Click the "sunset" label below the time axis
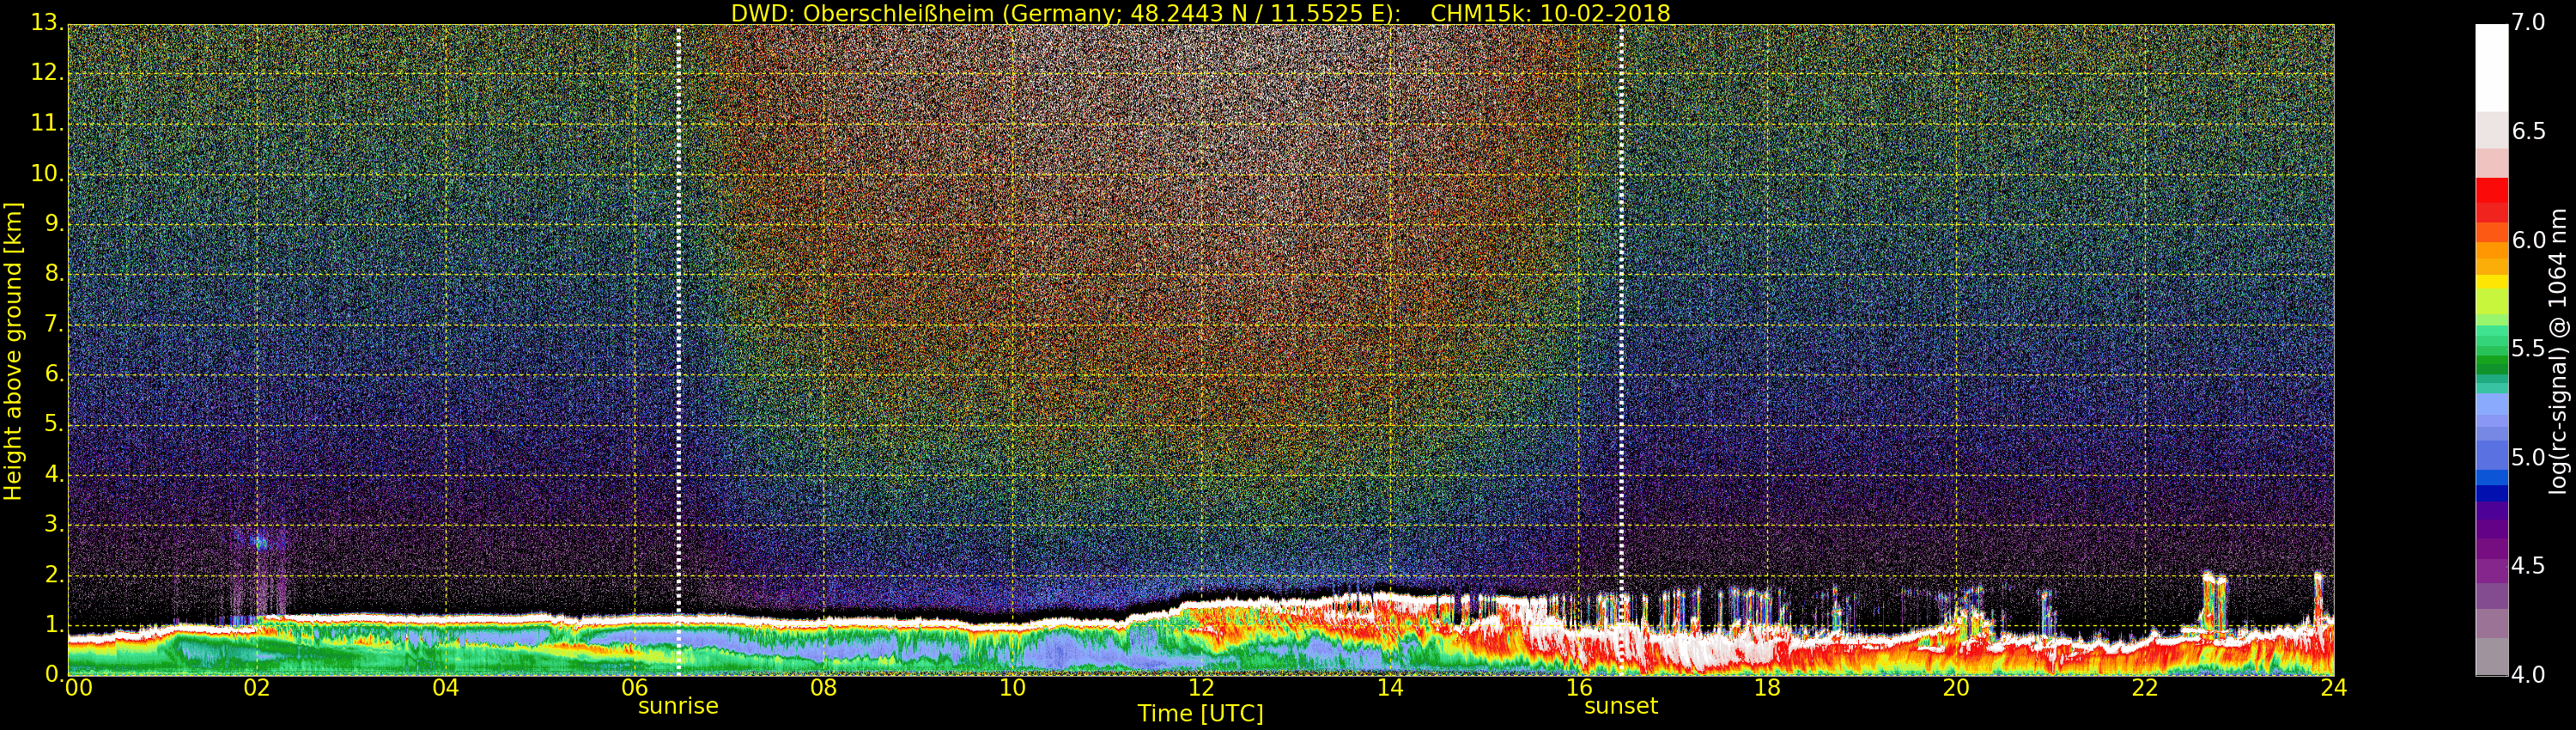The image size is (2576, 730). (1621, 706)
